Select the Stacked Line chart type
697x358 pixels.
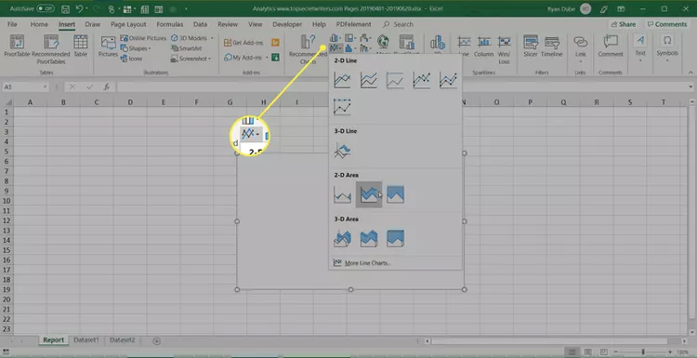coord(369,81)
